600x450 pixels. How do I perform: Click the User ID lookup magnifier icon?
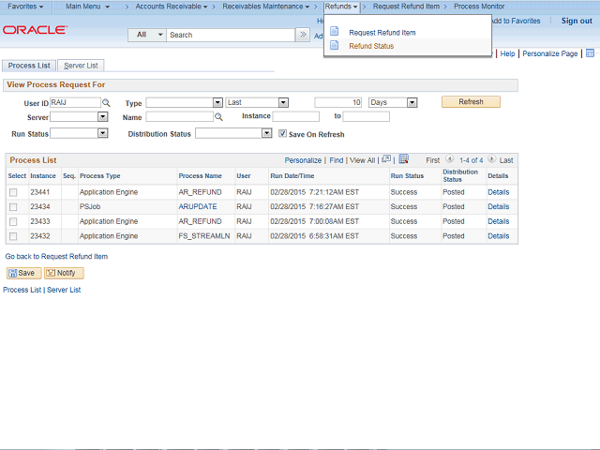tap(106, 102)
